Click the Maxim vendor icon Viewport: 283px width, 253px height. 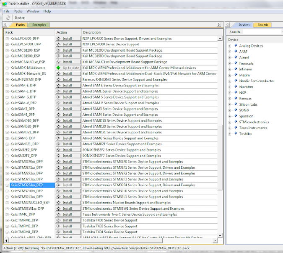pos(236,75)
